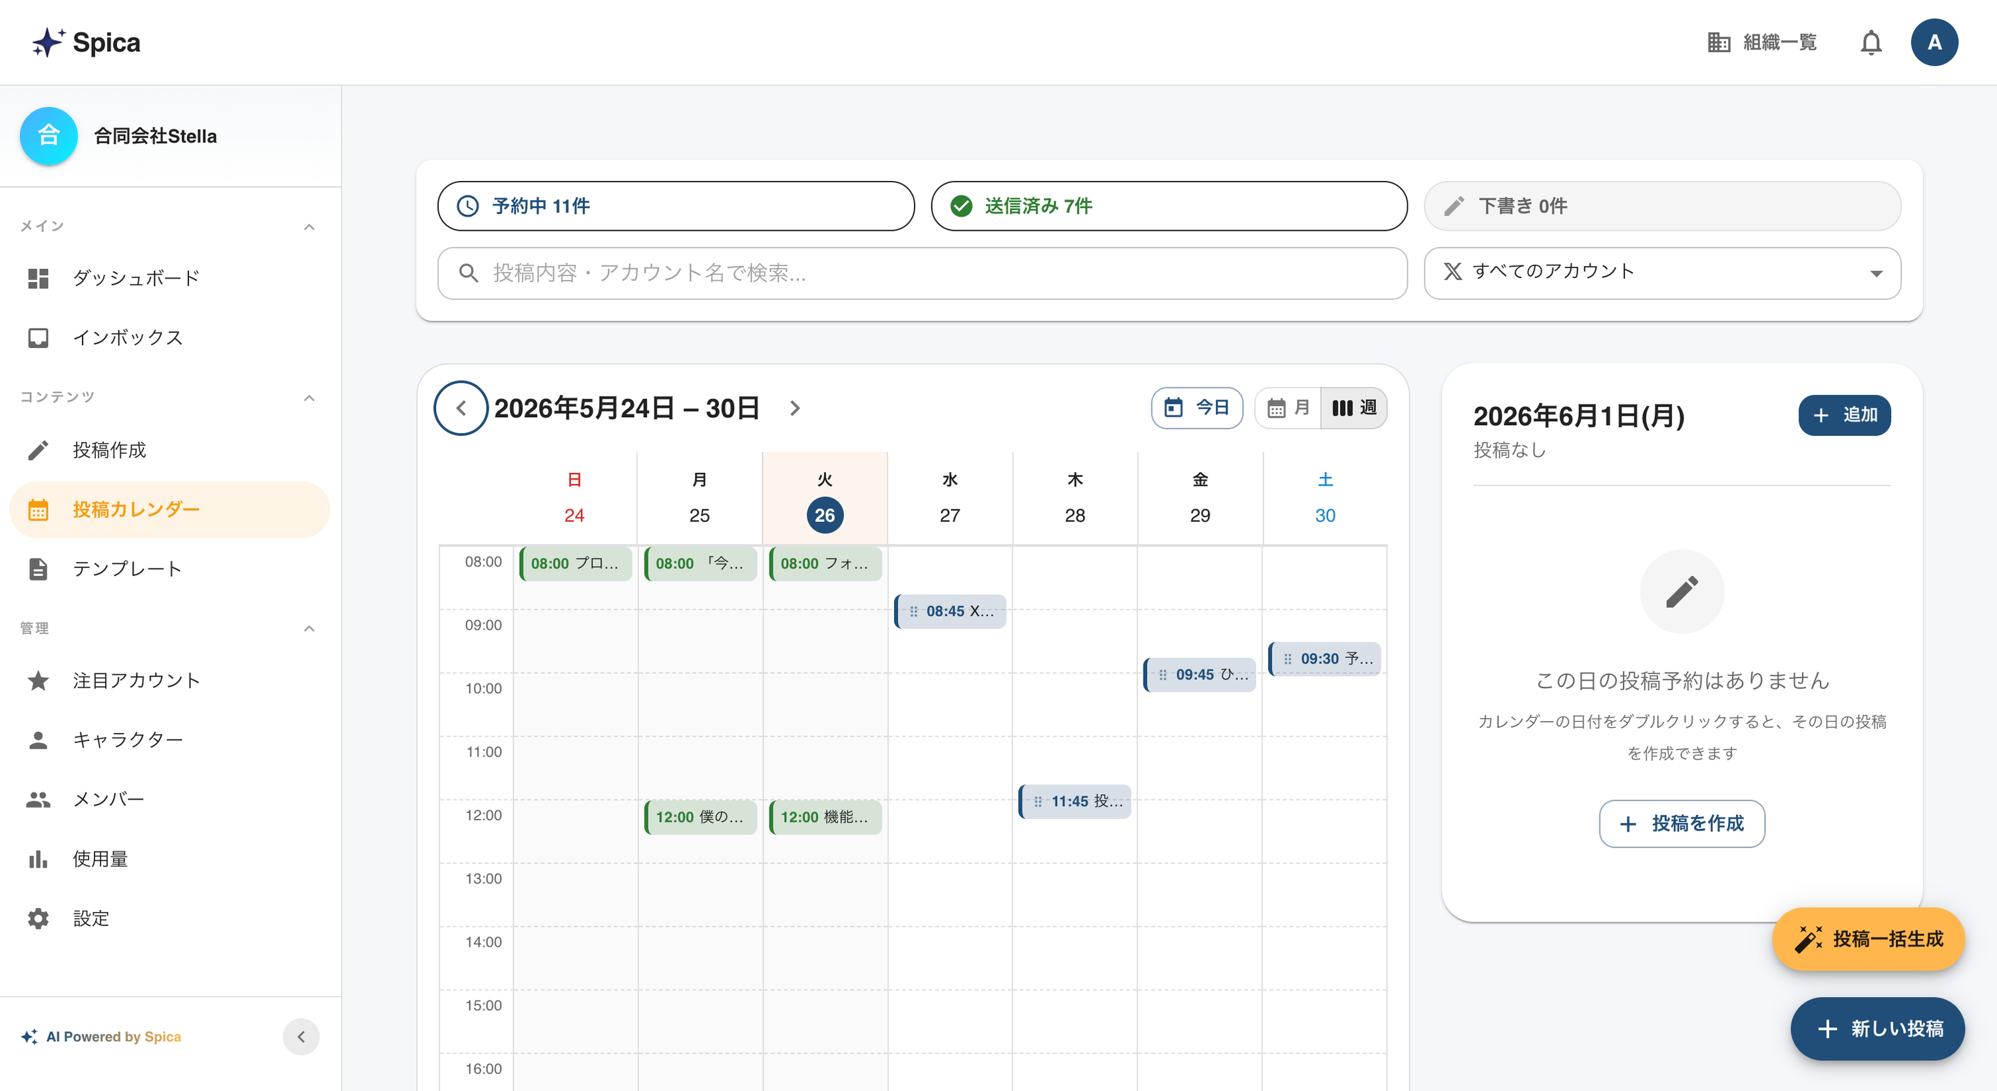
Task: Click the search magnifier icon
Action: 467,273
